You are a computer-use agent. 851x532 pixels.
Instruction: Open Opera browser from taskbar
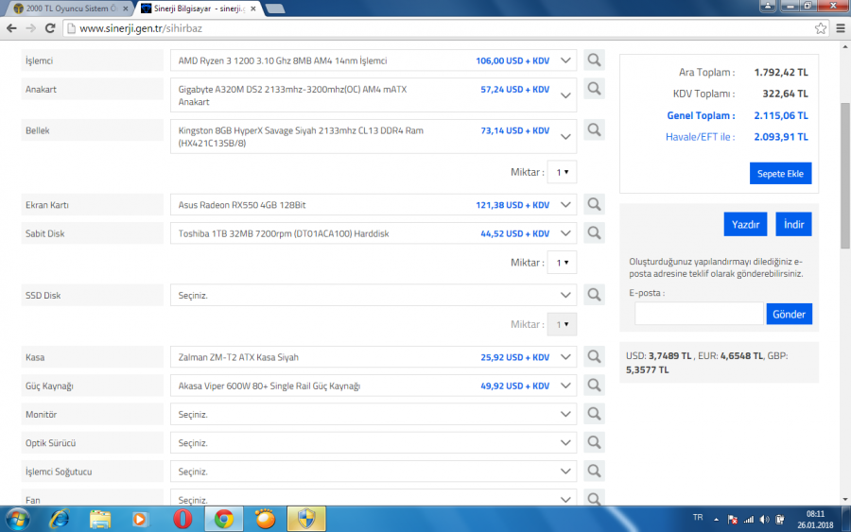182,520
